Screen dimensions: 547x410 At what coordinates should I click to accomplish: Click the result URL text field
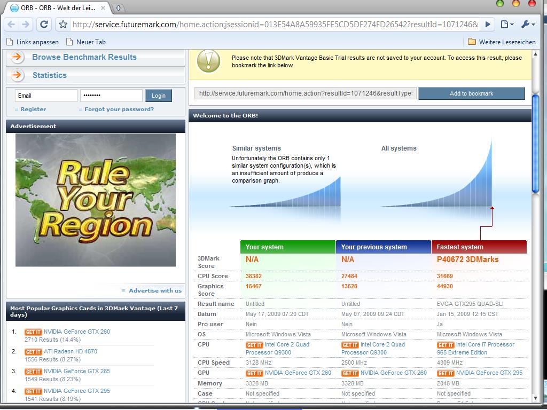pos(306,93)
